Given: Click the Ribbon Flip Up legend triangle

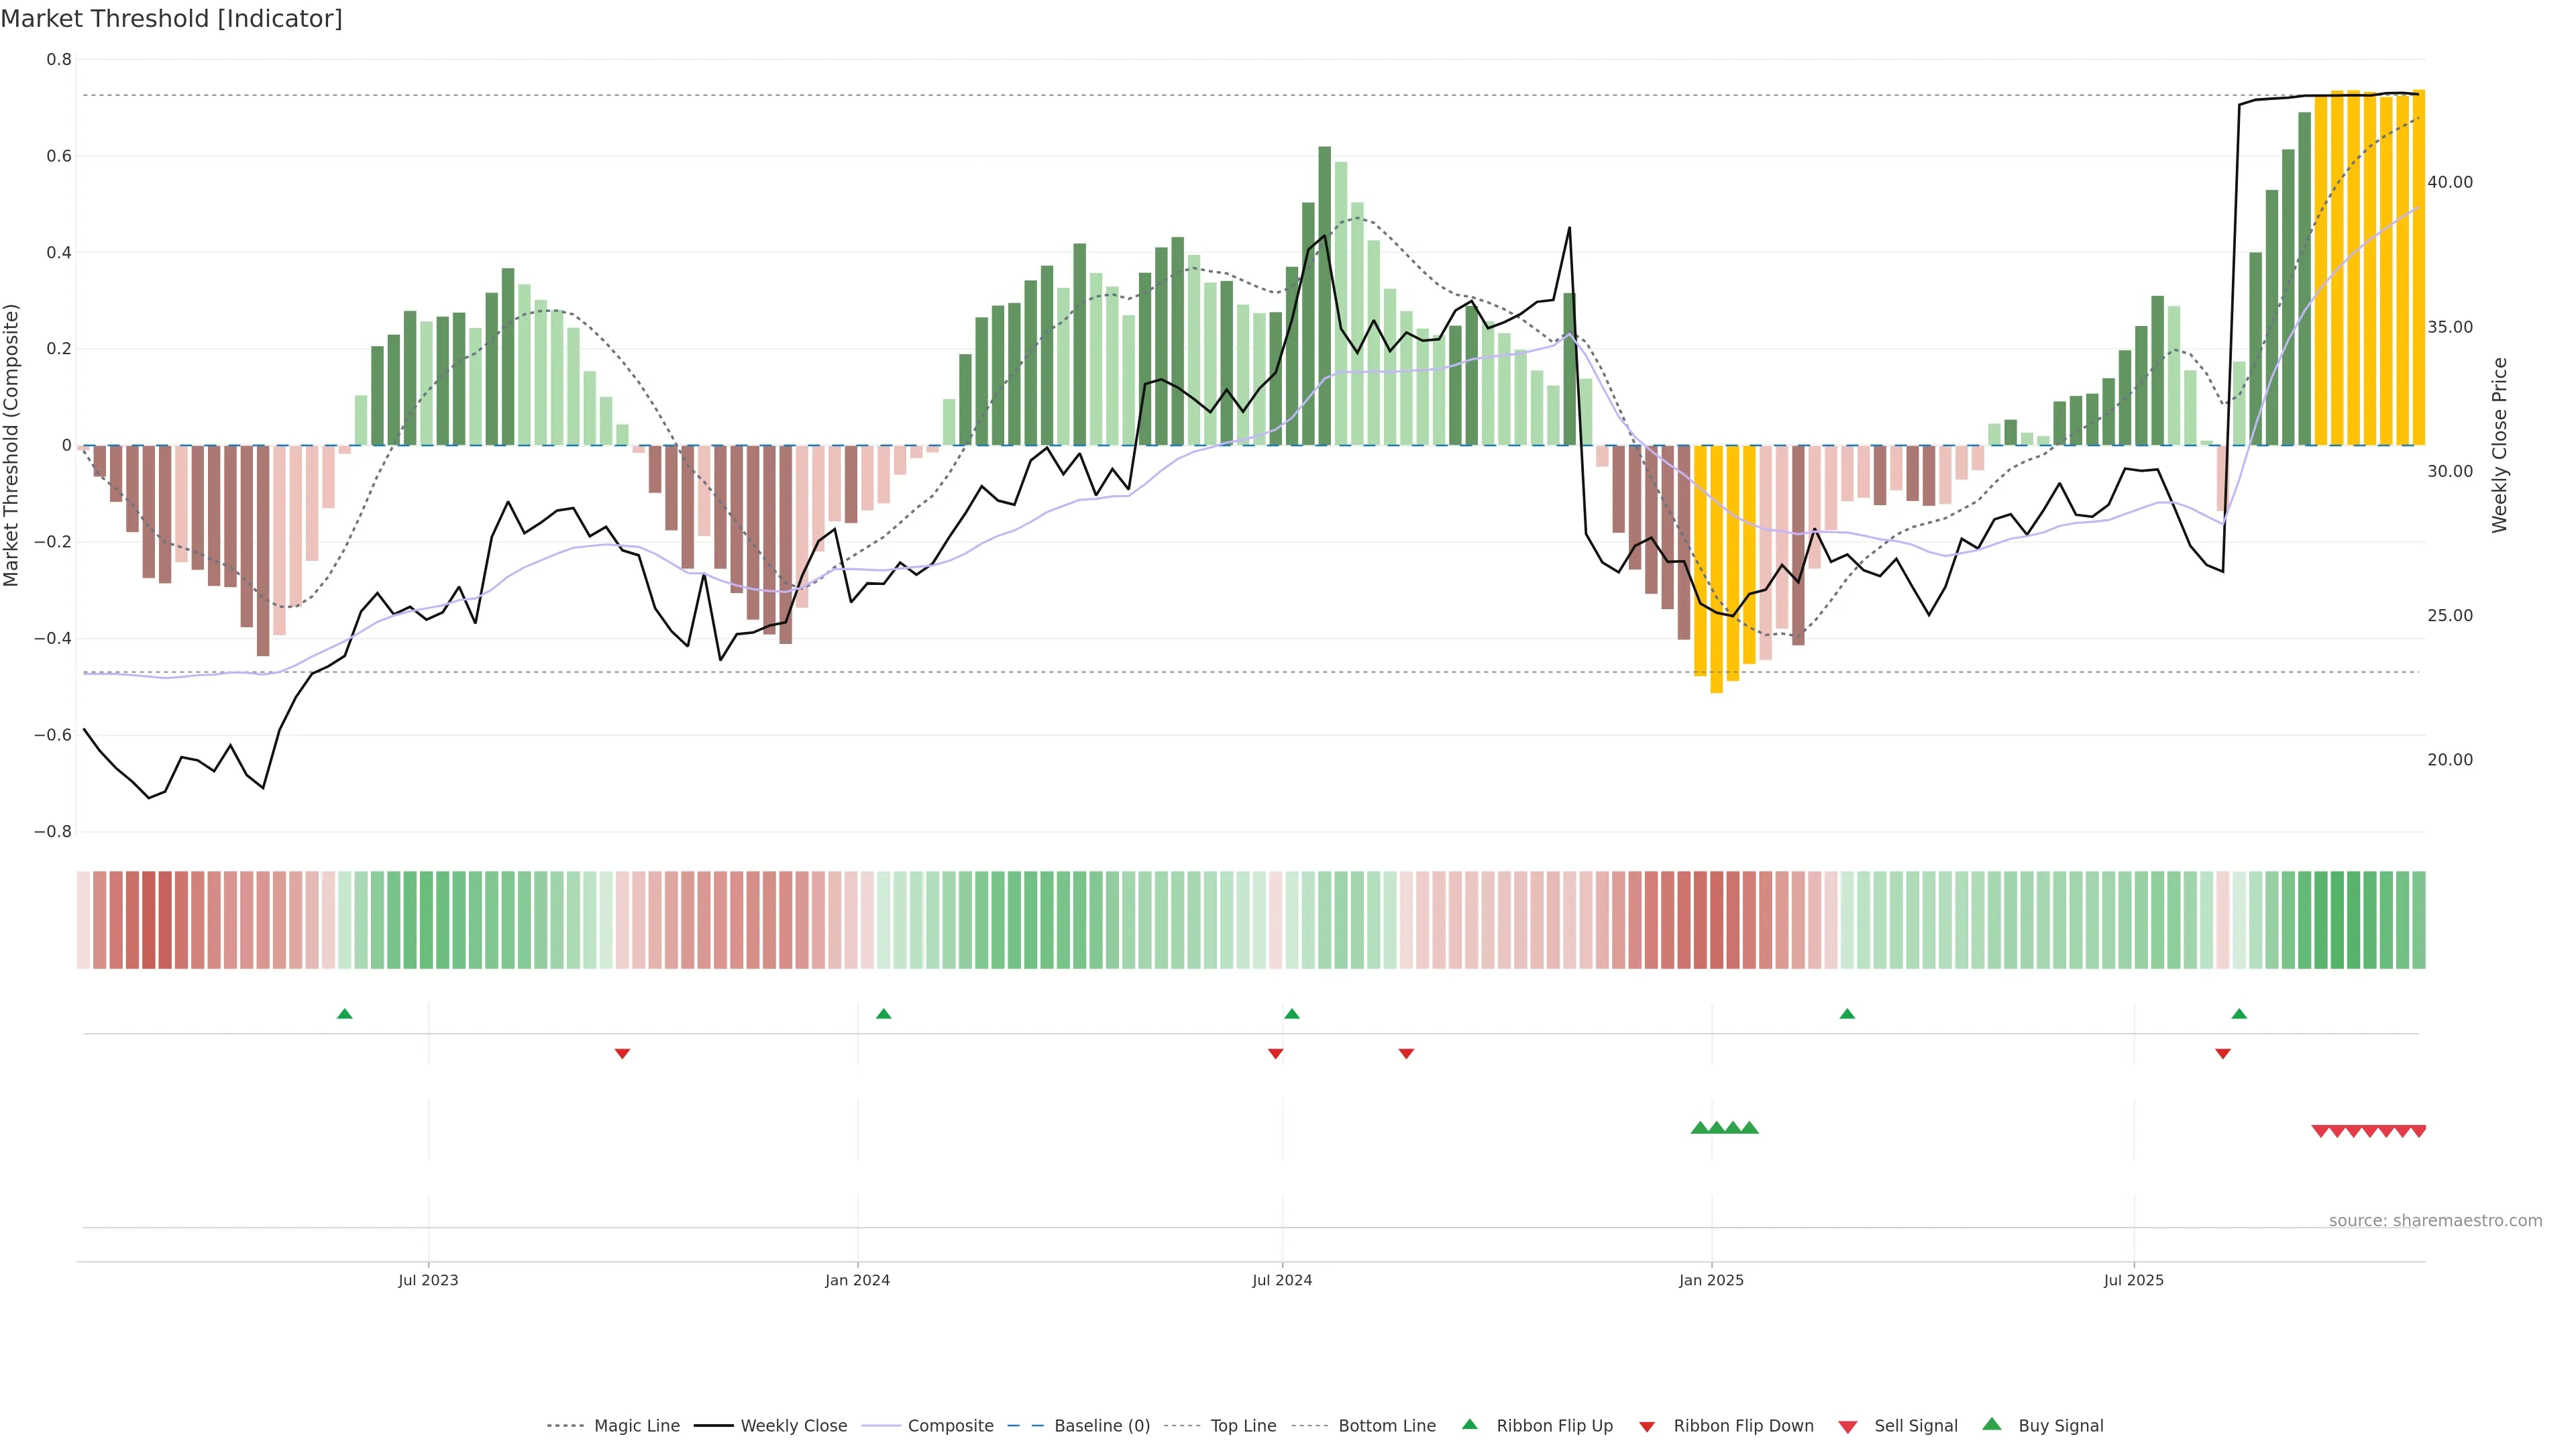Looking at the screenshot, I should pos(1469,1425).
